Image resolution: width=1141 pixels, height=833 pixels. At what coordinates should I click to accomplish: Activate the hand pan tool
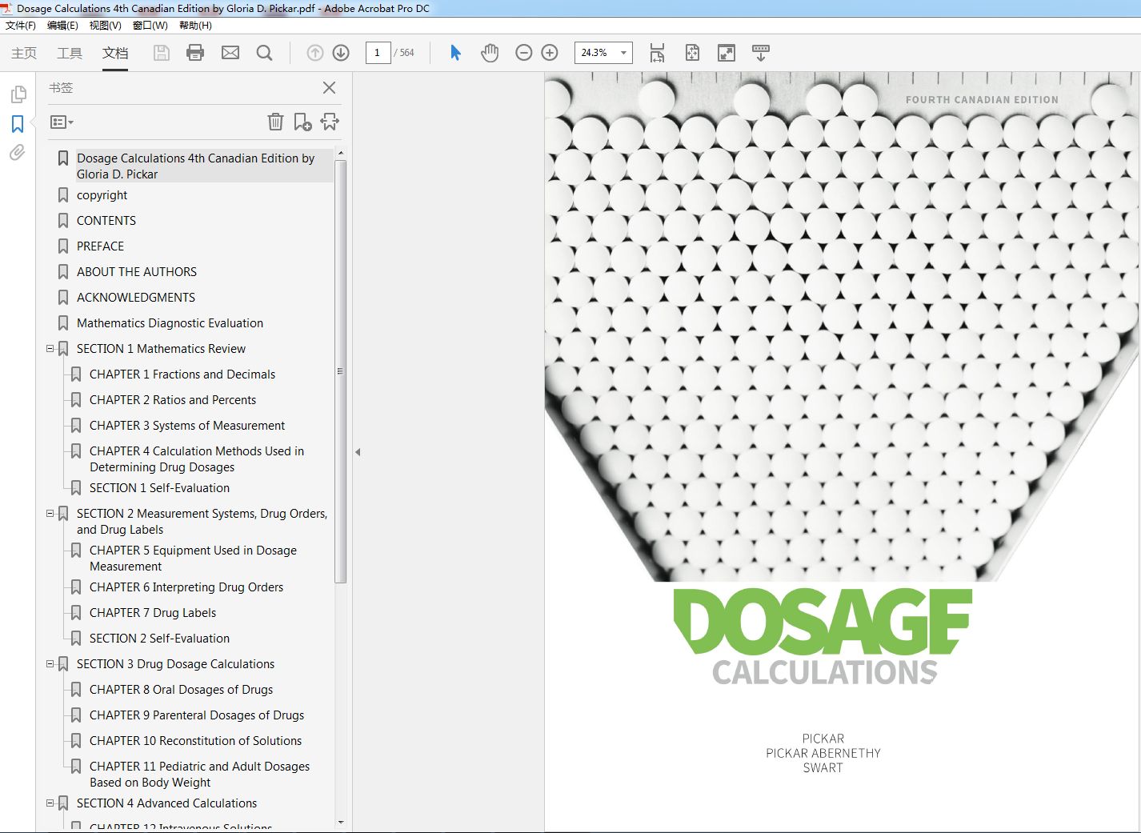[490, 53]
